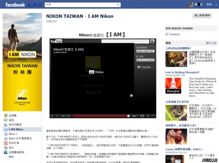
Task: Open the notifications globe icon
Action: pyautogui.click(x=40, y=5)
